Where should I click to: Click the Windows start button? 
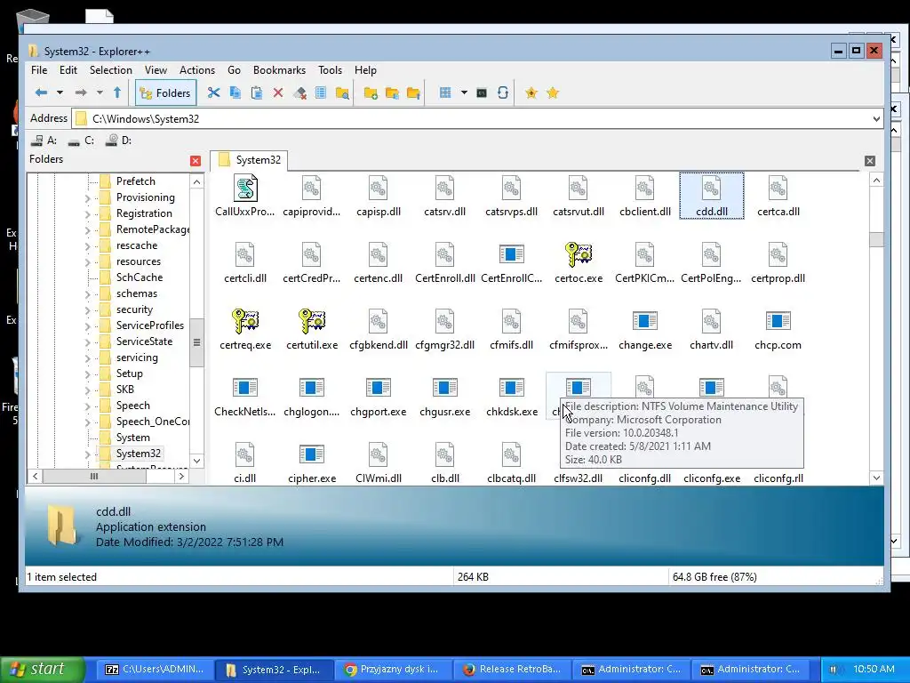[43, 669]
